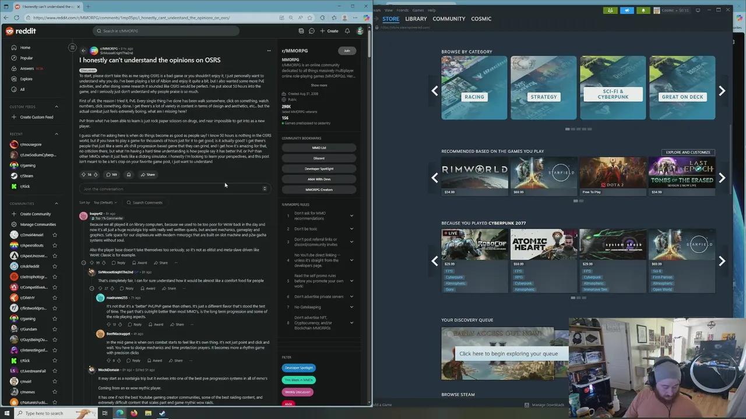Toggle Steam Big Picture mode icon
The image size is (746, 419).
tap(698, 10)
